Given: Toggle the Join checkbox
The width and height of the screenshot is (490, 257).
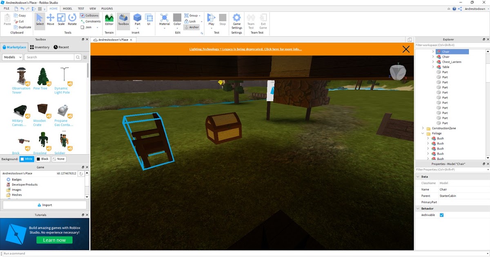Looking at the screenshot, I should click(86, 27).
